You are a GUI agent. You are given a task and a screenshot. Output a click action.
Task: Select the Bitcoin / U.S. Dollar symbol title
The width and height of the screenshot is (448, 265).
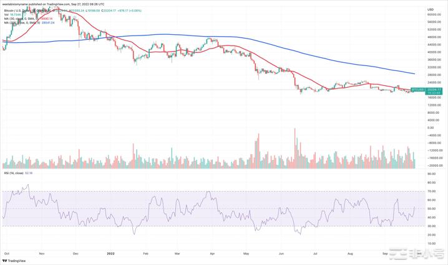point(20,11)
